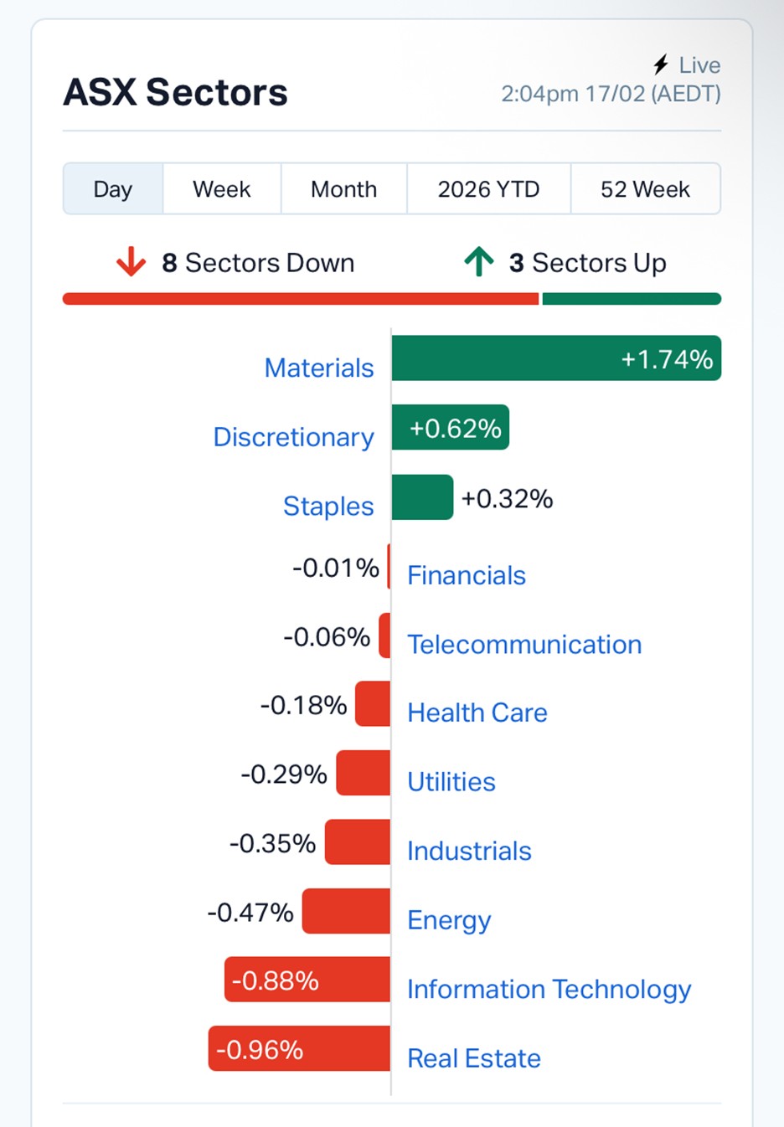
Task: Open the Financials sector link
Action: click(x=467, y=575)
